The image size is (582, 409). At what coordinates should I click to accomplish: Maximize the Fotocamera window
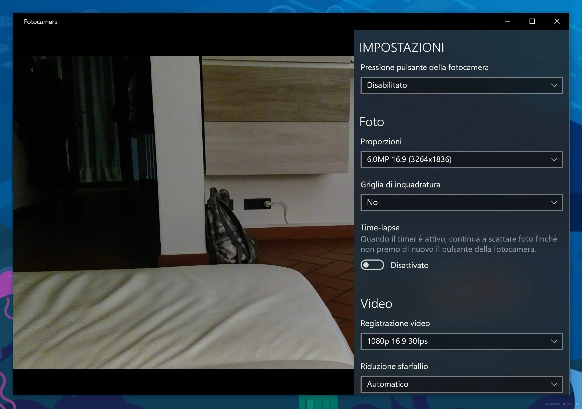[532, 21]
